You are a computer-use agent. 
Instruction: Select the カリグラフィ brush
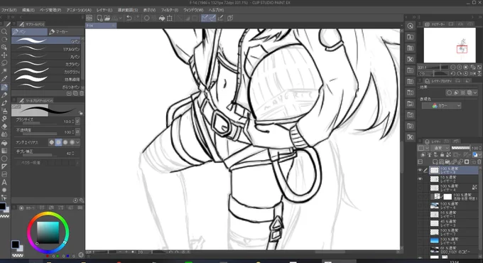click(x=46, y=72)
